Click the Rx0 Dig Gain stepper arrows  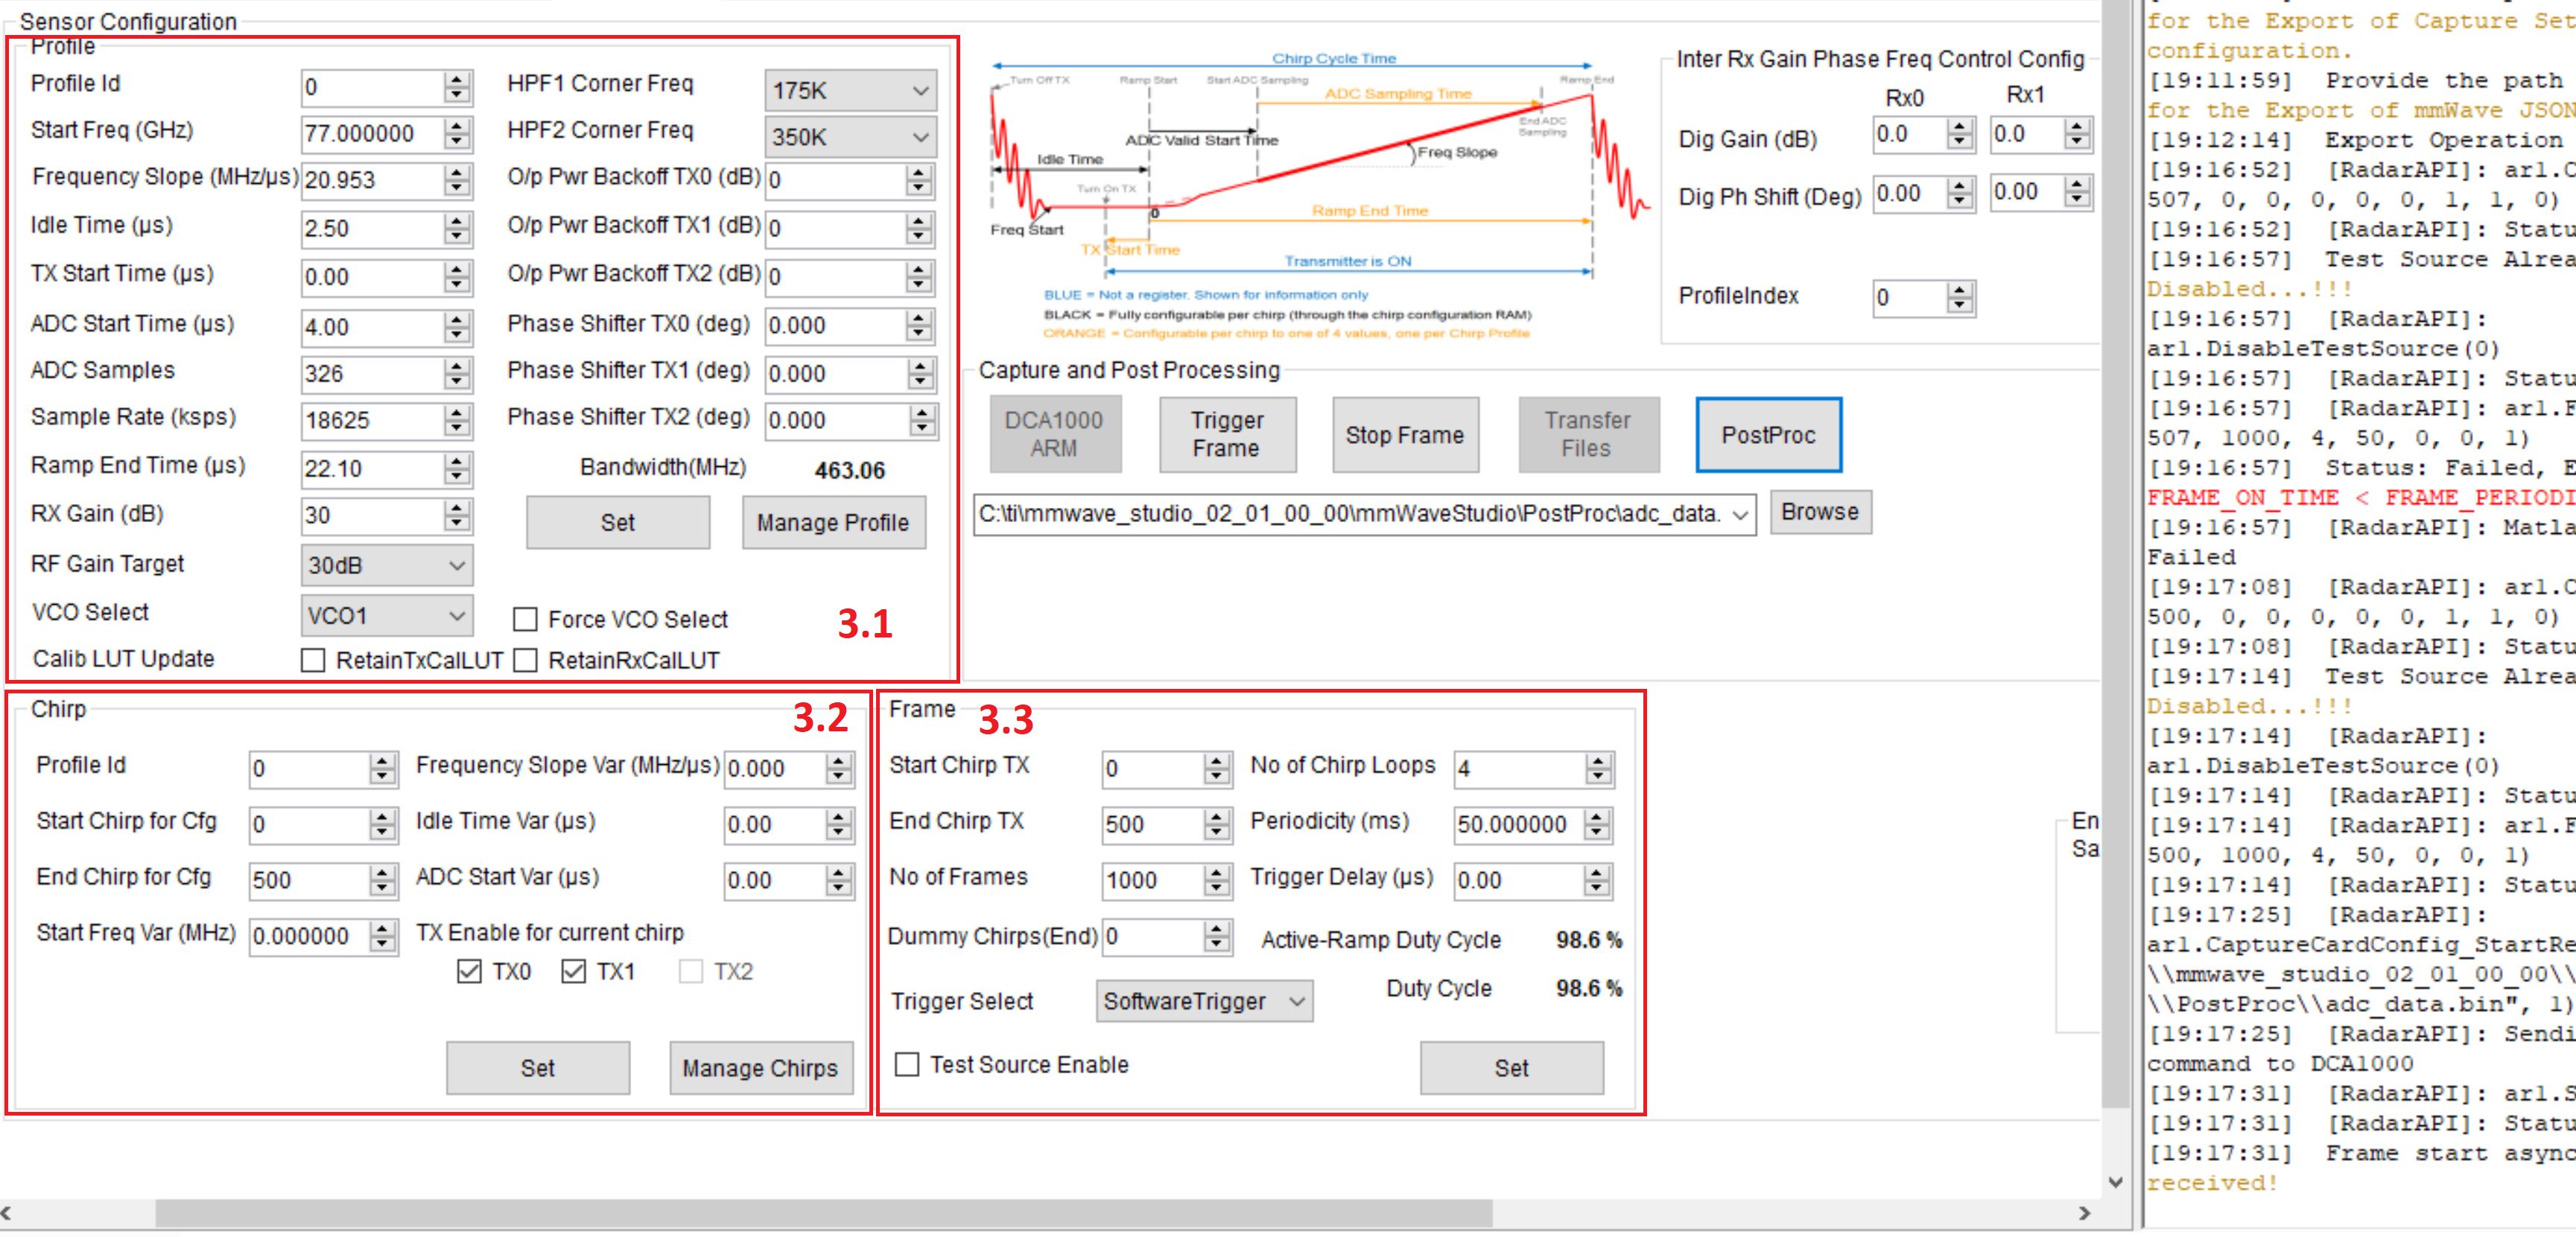(x=1960, y=134)
